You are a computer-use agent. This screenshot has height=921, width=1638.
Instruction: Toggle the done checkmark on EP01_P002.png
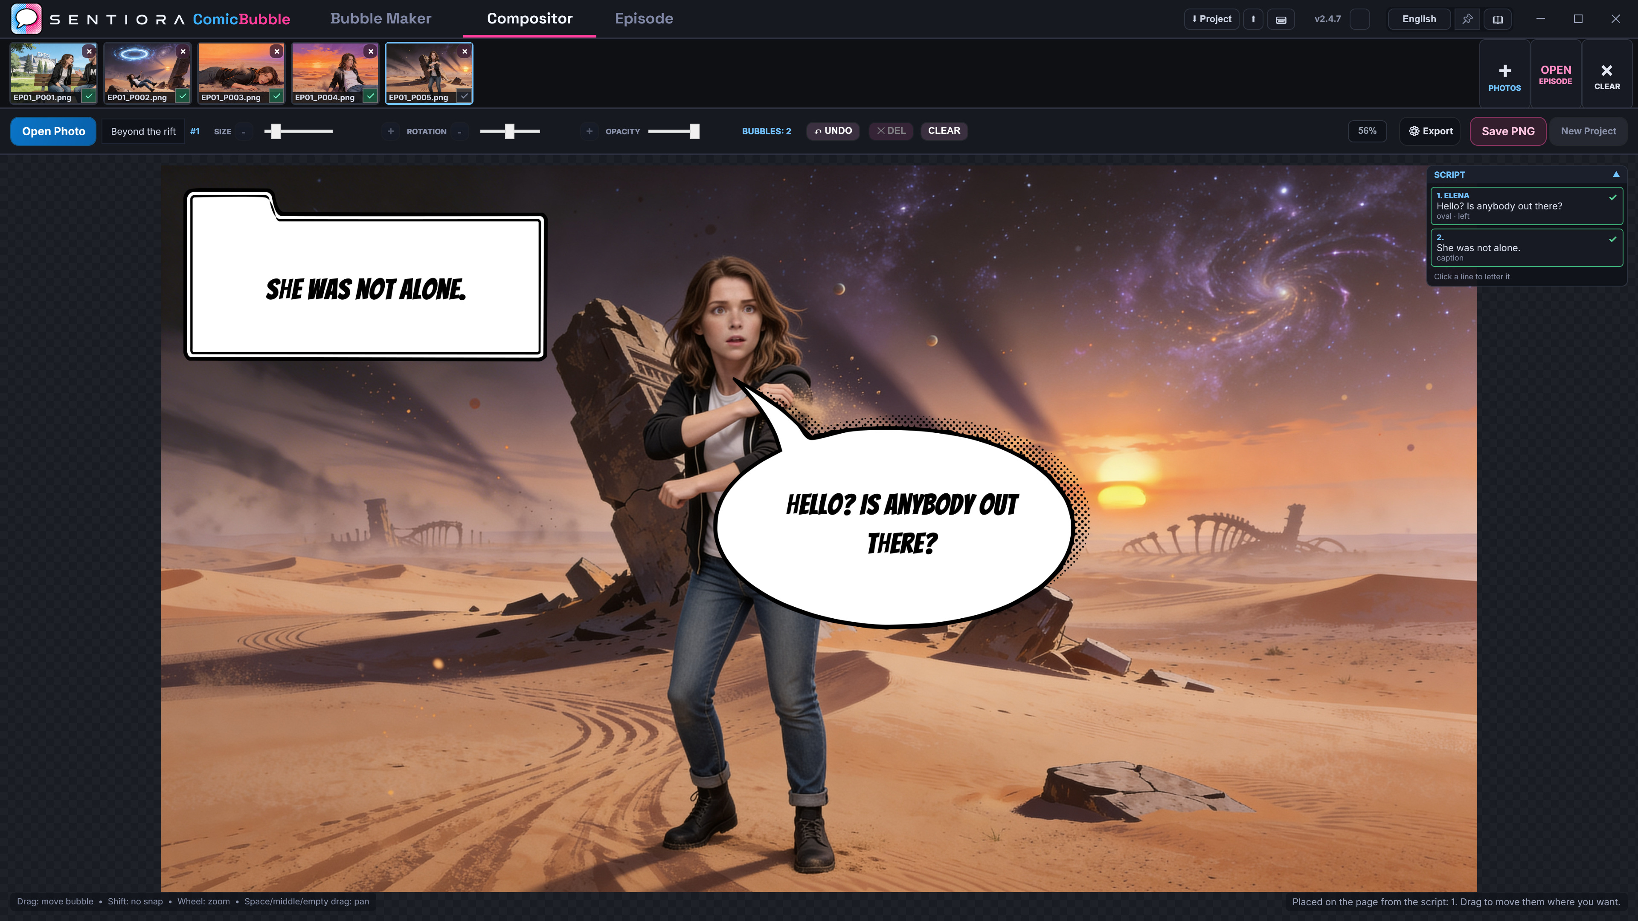(183, 96)
